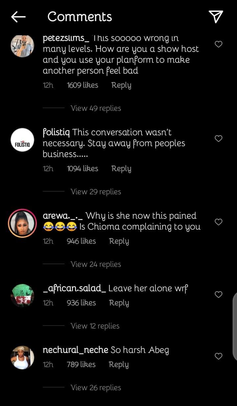The width and height of the screenshot is (237, 406).
Task: Reply to folistiq comment
Action: (121, 169)
